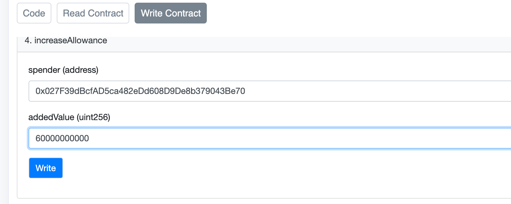Click the empty right side of addedValue field
511x204 pixels.
(403, 138)
